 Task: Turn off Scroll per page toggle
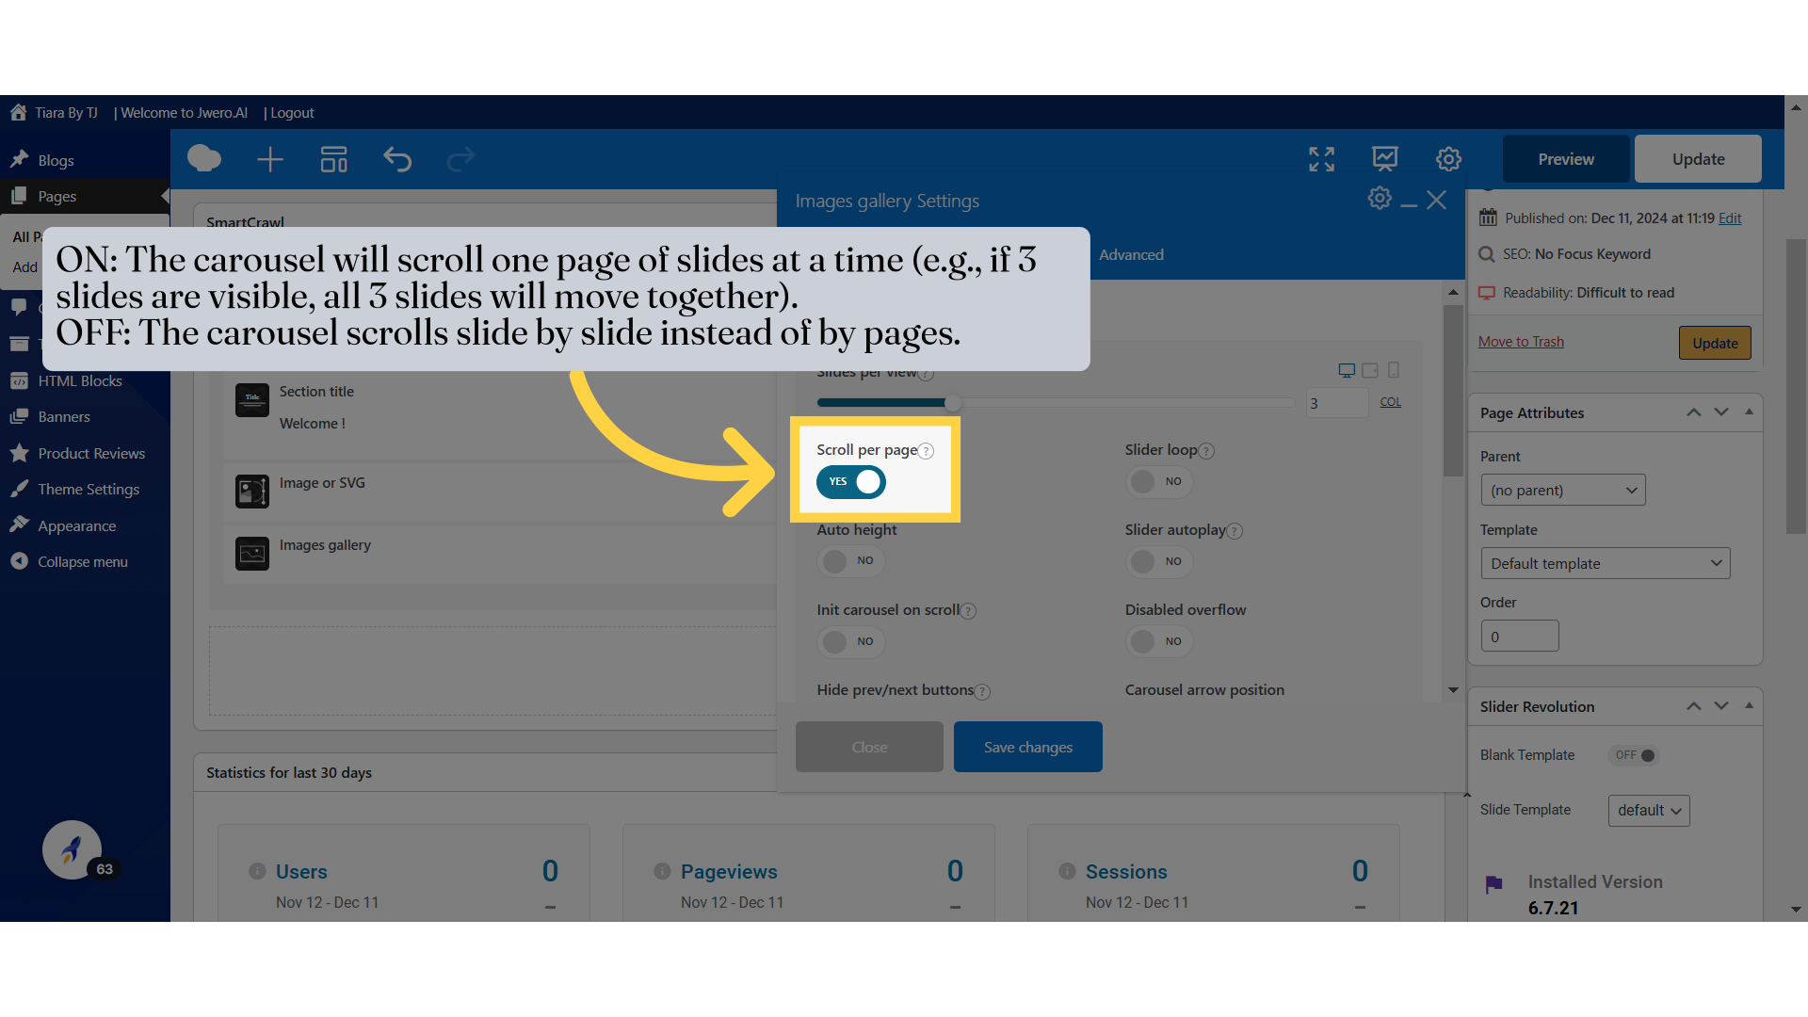(x=851, y=482)
